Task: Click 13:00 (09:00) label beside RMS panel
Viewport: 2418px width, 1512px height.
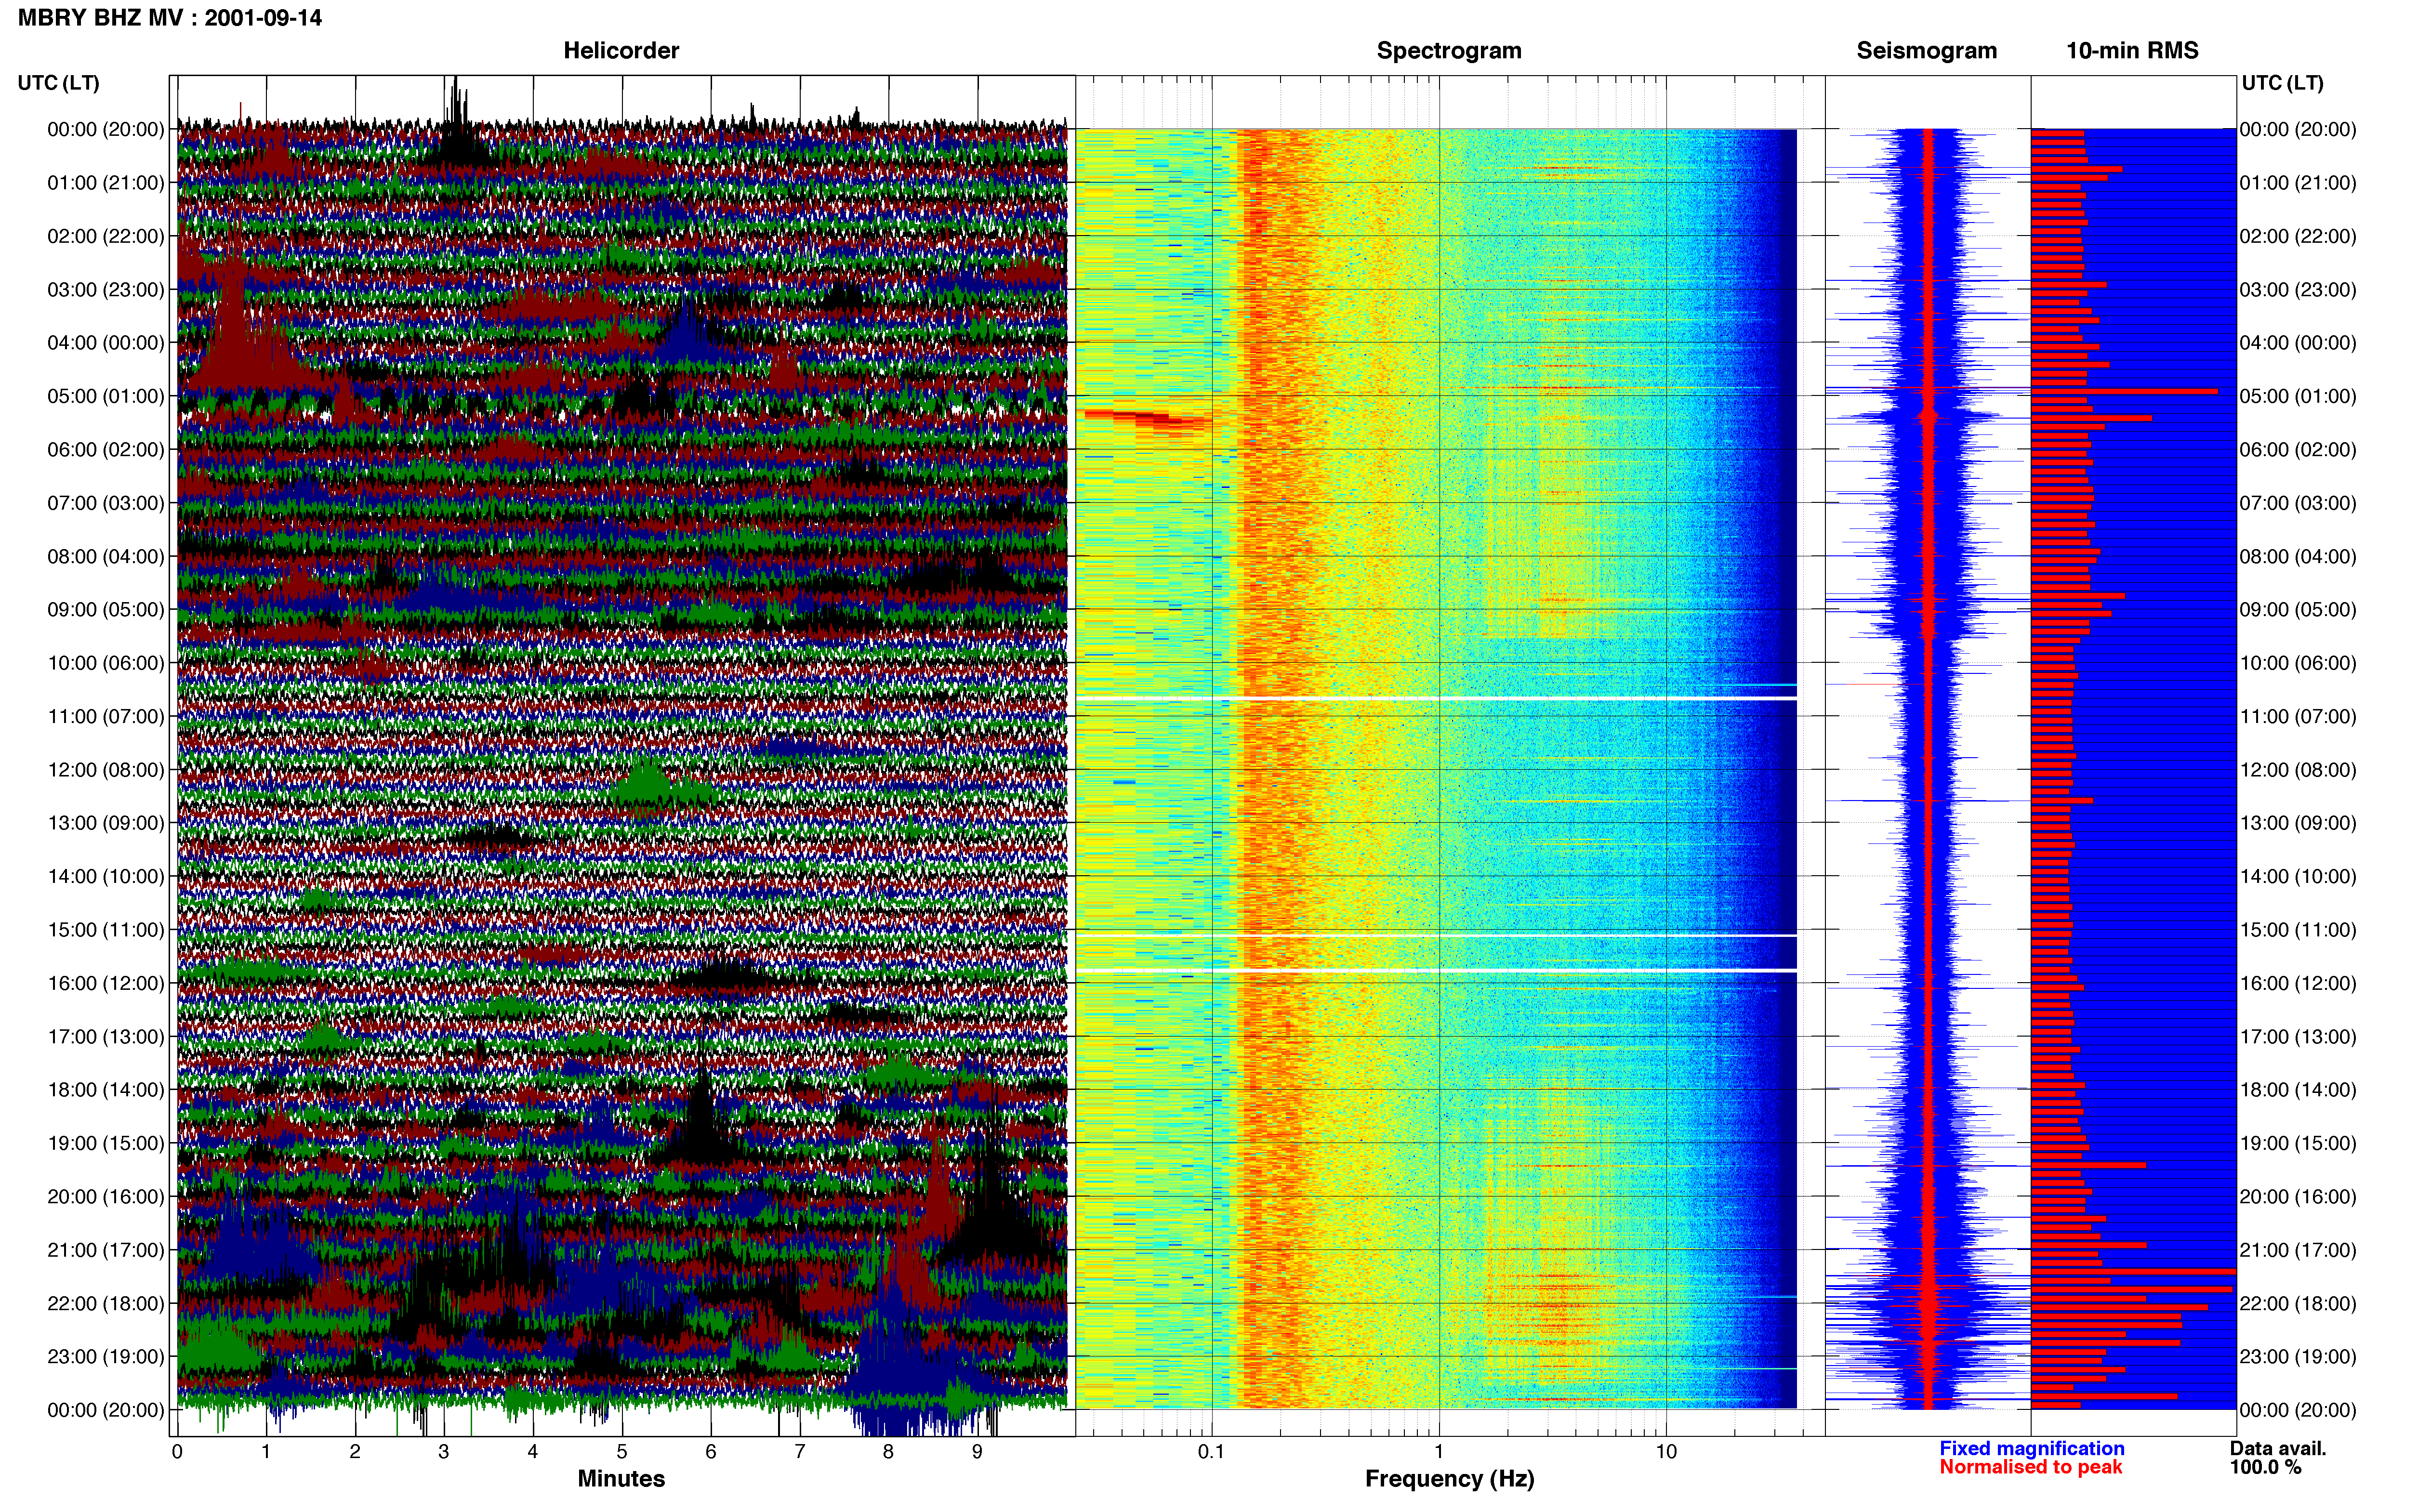Action: pyautogui.click(x=2298, y=823)
